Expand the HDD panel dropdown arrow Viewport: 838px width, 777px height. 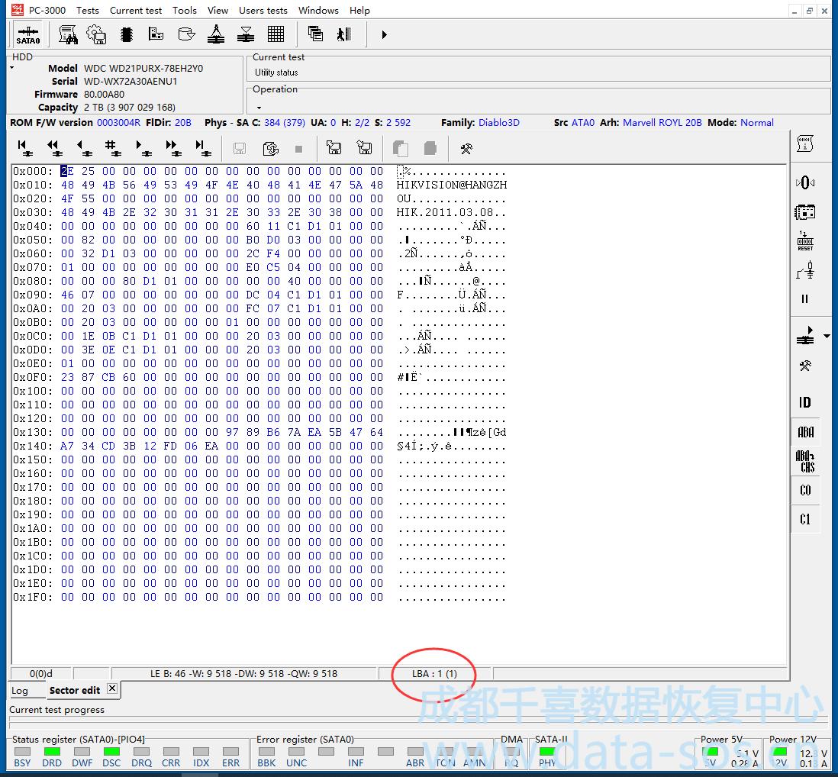point(12,69)
